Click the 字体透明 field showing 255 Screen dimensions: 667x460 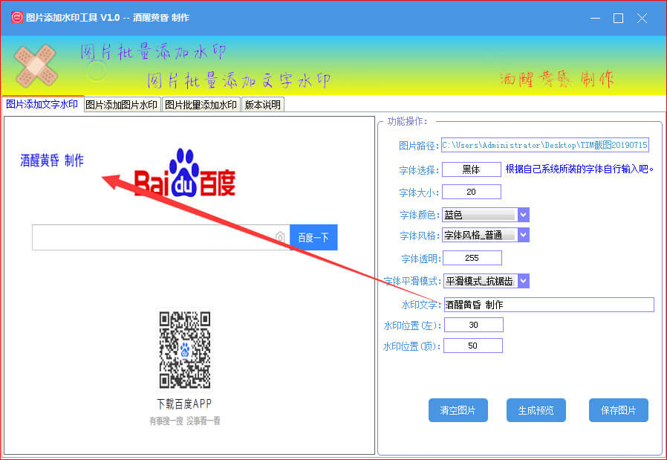(x=472, y=258)
